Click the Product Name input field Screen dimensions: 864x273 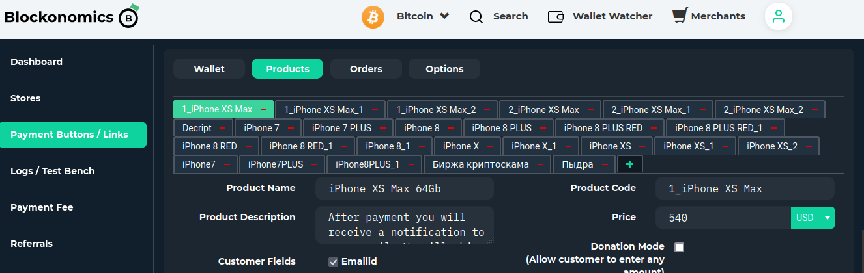pyautogui.click(x=404, y=188)
